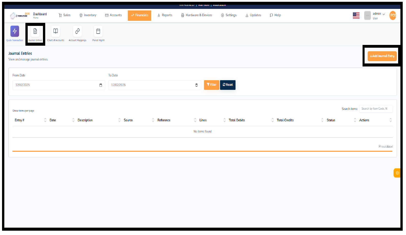
Task: Go to Dashboard Home
Action: [x=40, y=15]
